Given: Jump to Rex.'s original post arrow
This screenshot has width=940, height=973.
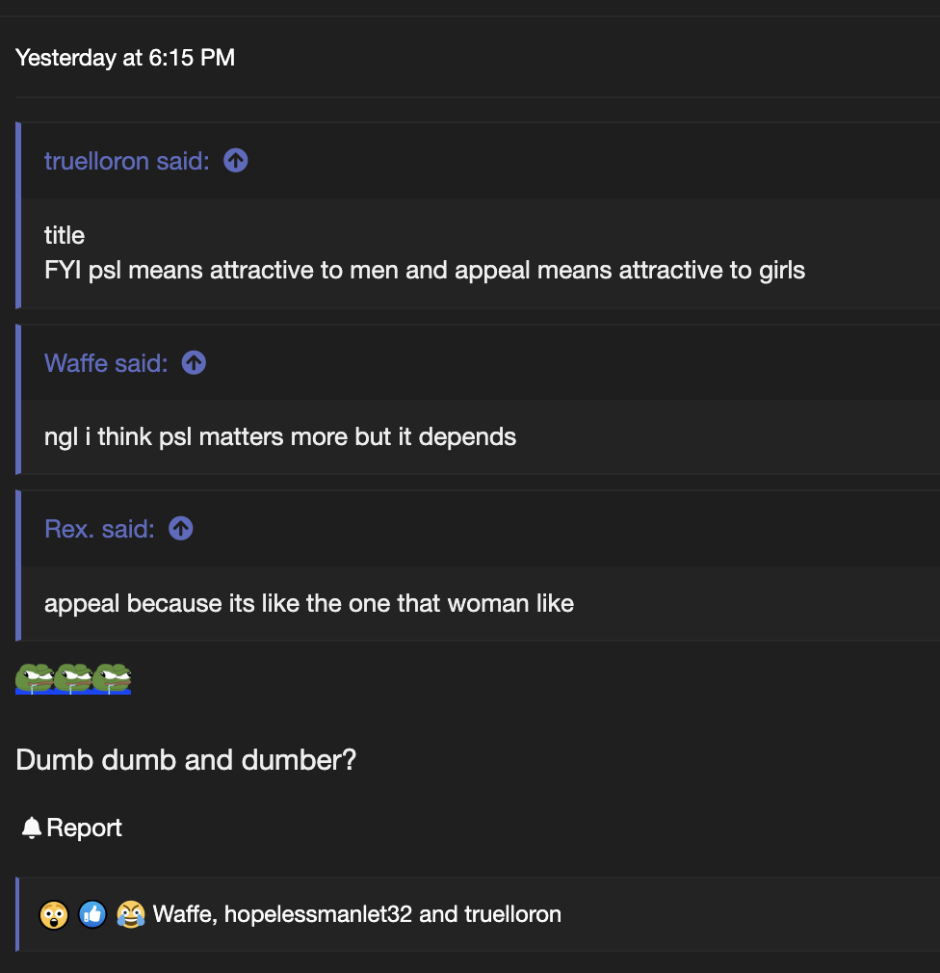Looking at the screenshot, I should (180, 529).
